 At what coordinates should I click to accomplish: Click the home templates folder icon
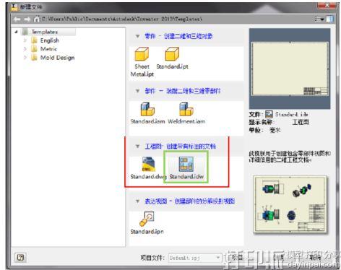point(37,19)
